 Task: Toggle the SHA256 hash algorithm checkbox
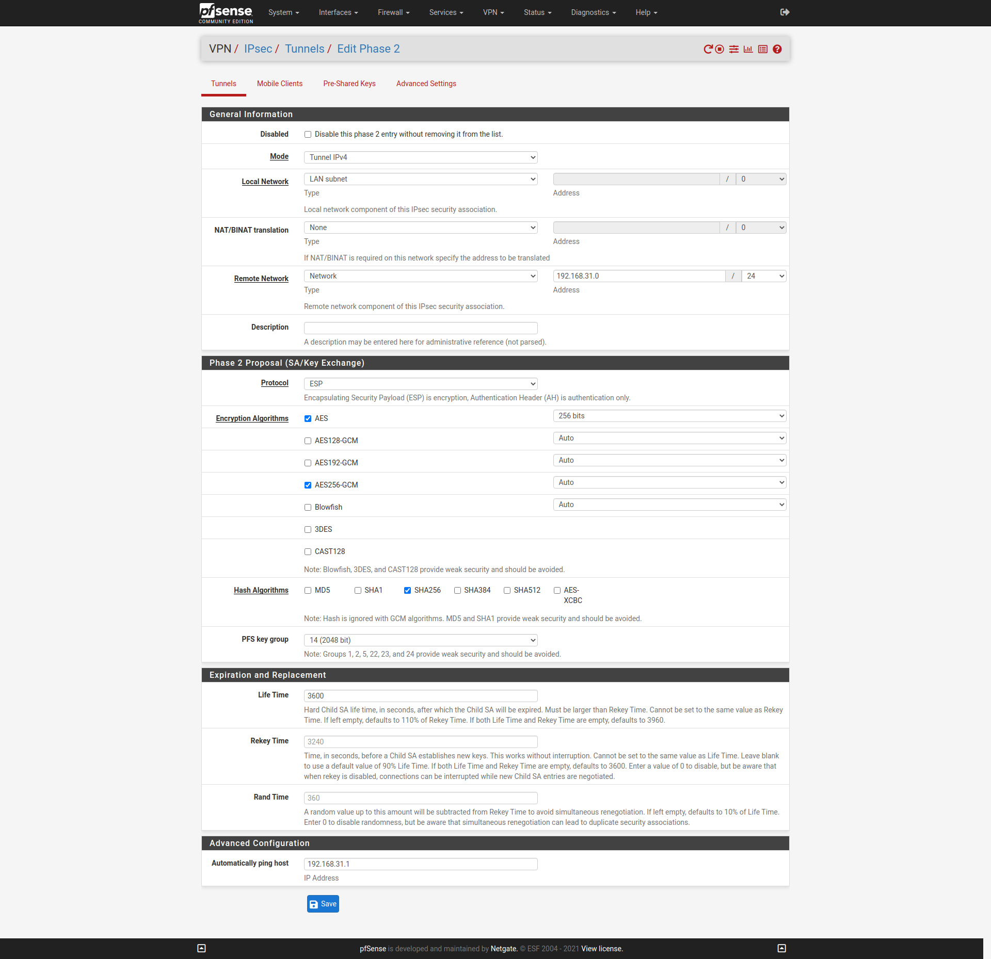407,591
